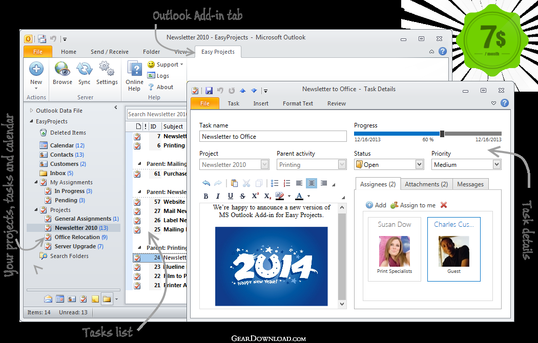Apply Superscript formatting
The width and height of the screenshot is (538, 343).
(255, 196)
